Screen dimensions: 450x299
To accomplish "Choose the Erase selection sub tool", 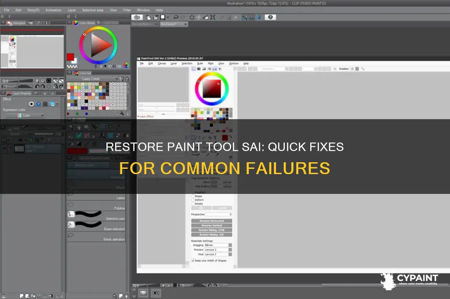I will click(96, 226).
